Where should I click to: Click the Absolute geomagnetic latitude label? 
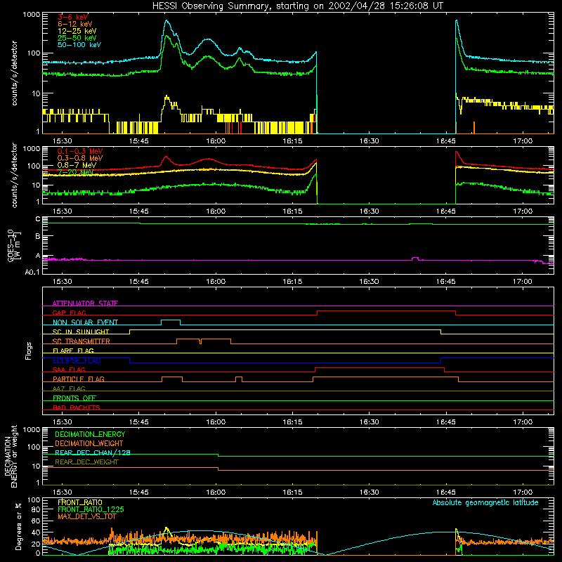click(x=485, y=503)
